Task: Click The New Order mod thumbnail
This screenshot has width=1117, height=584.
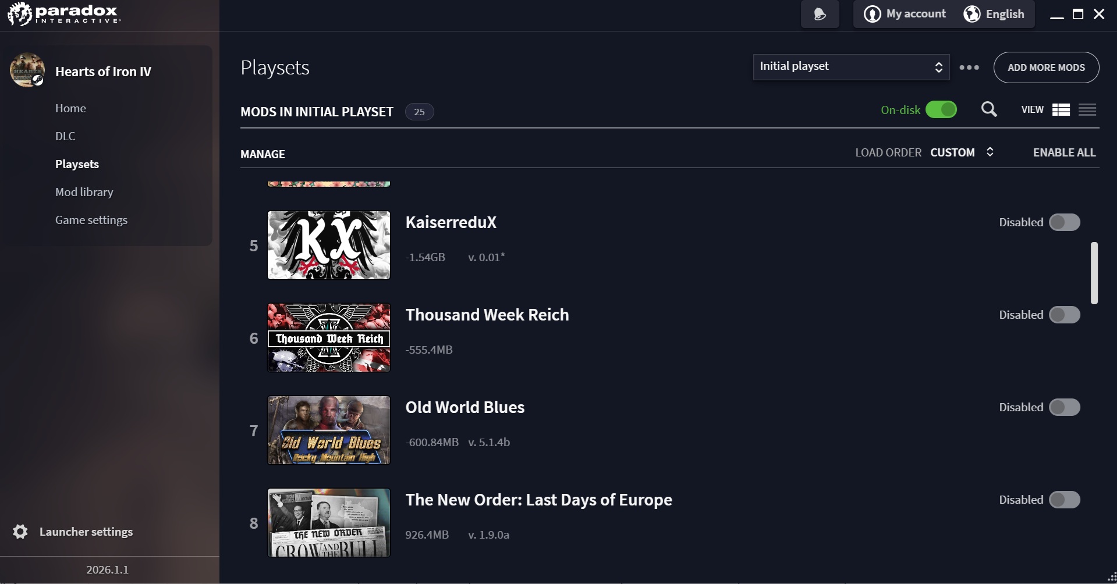Action: pos(329,522)
